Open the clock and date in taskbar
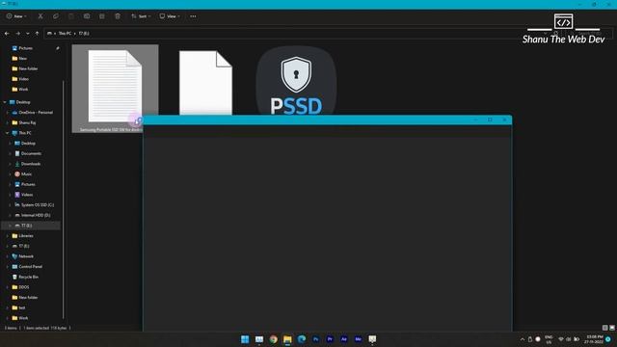The image size is (617, 347). 594,339
